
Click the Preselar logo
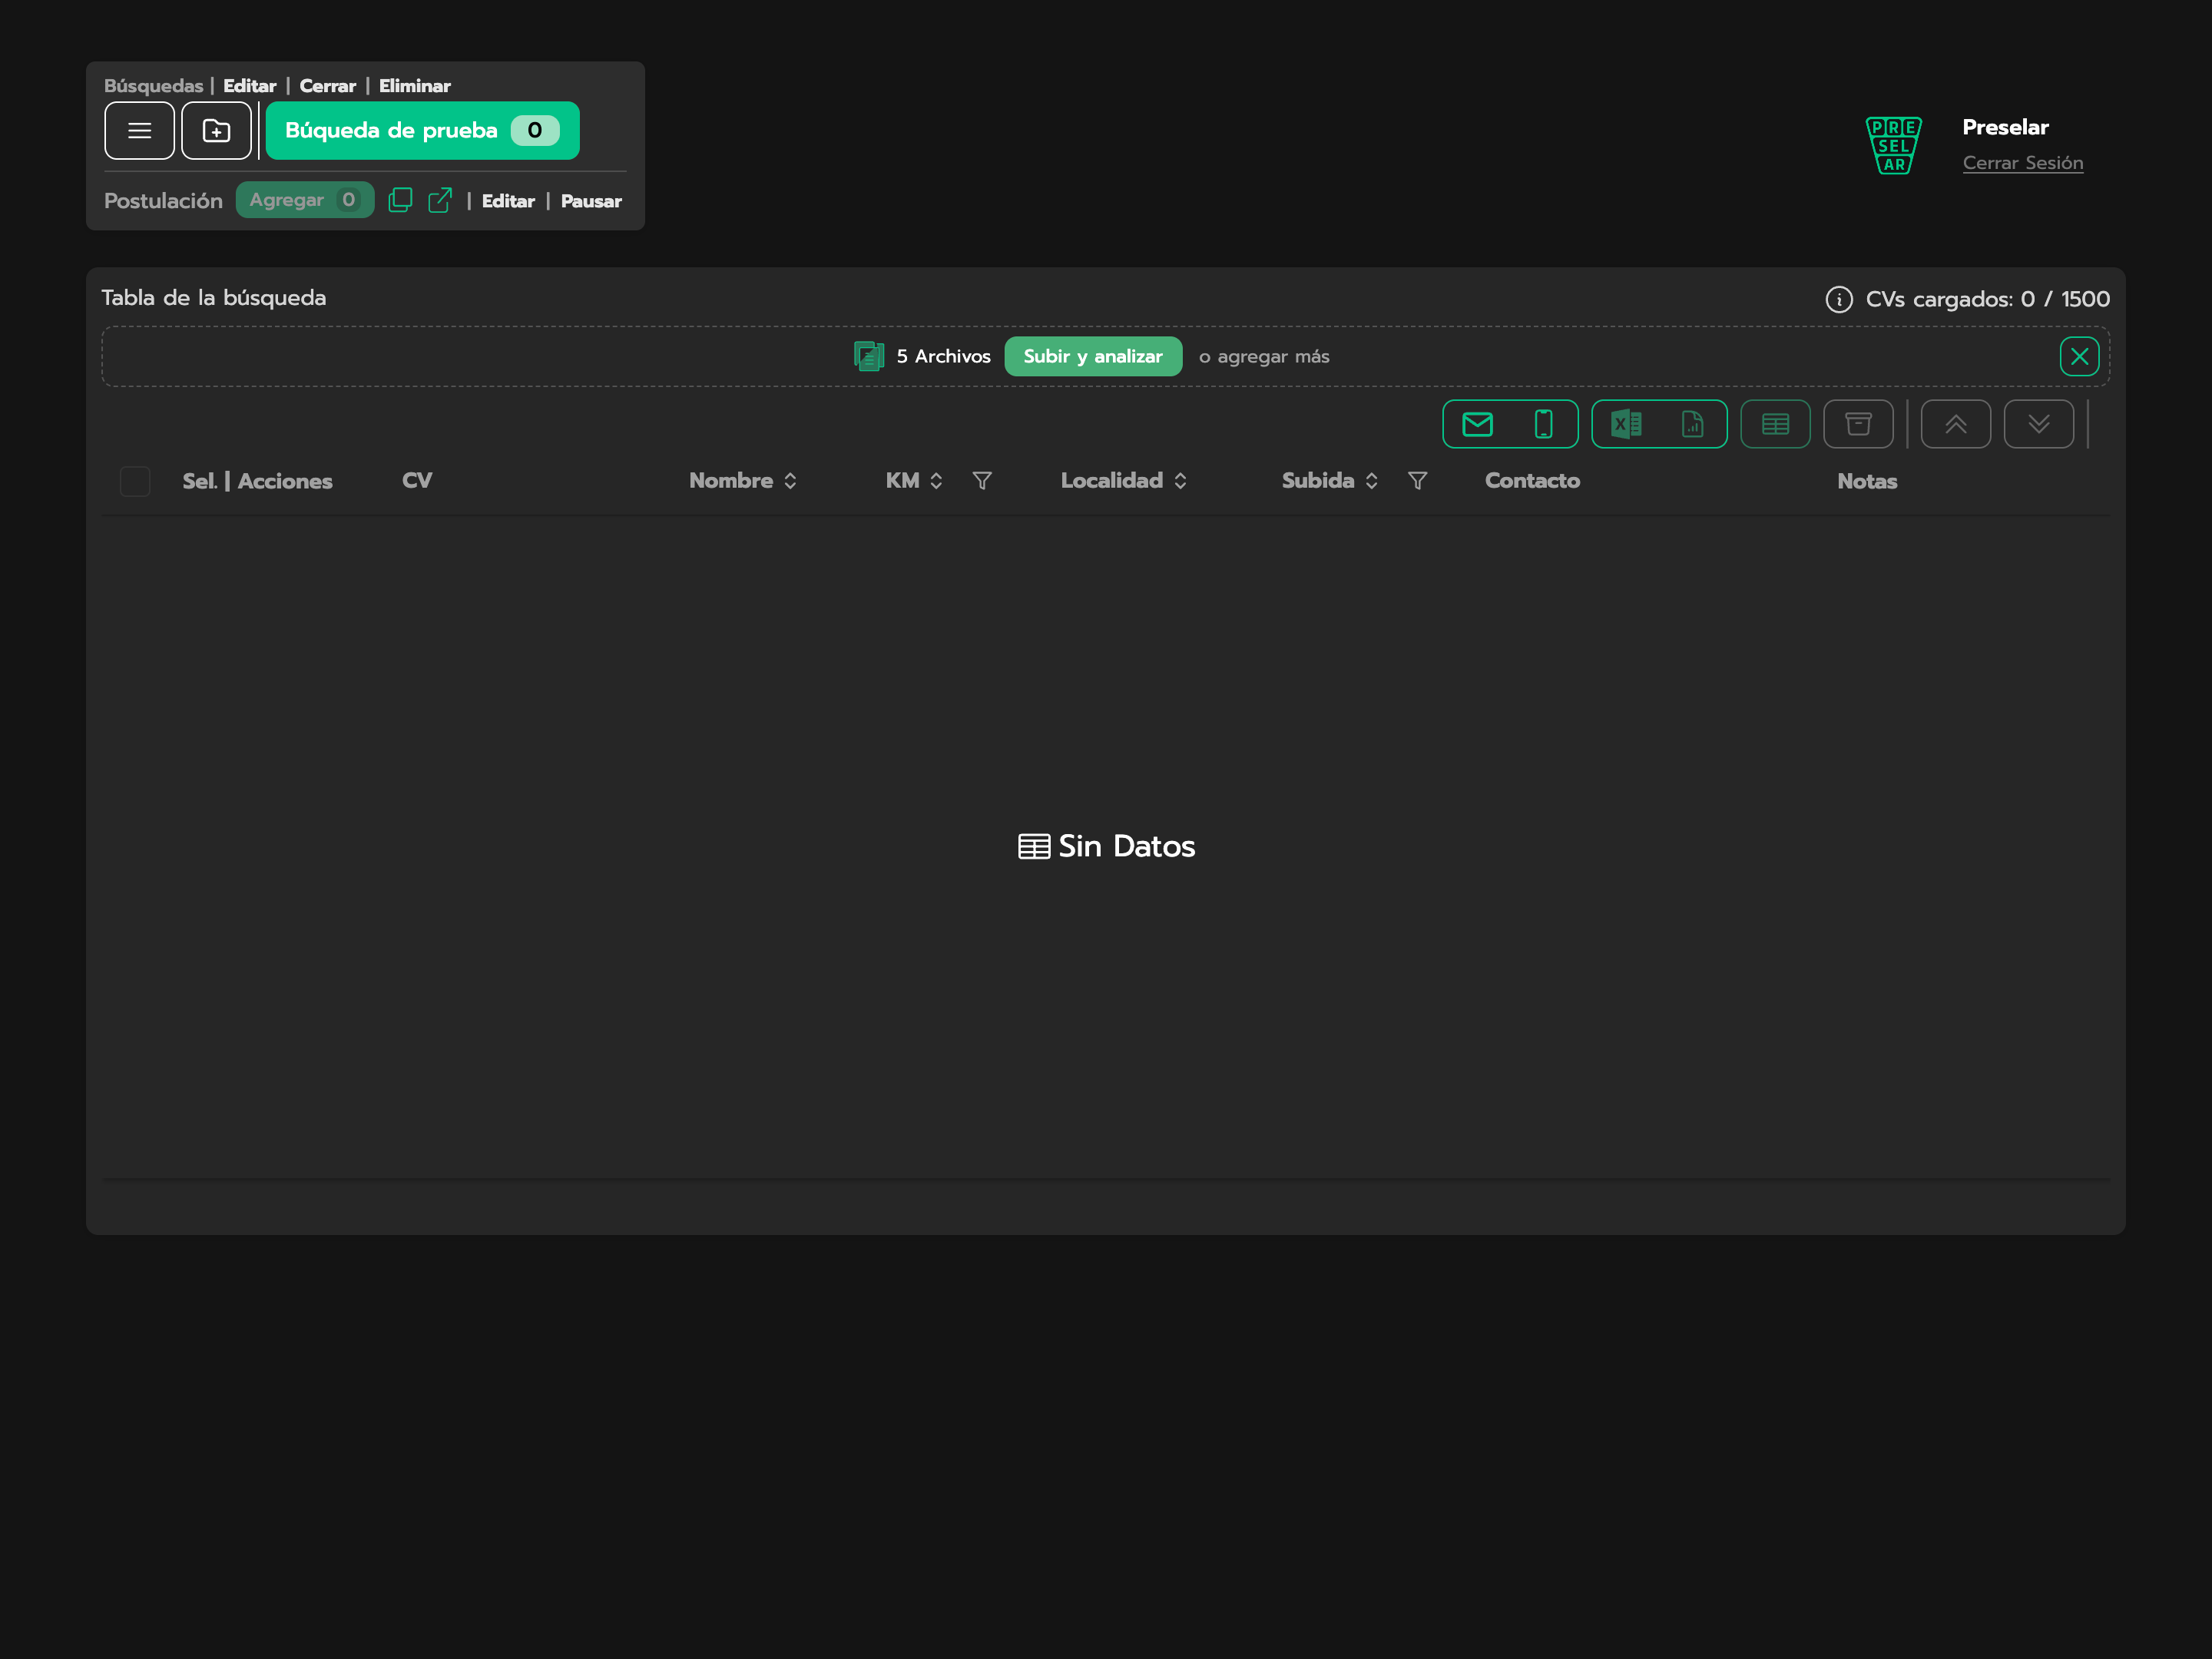(1893, 145)
